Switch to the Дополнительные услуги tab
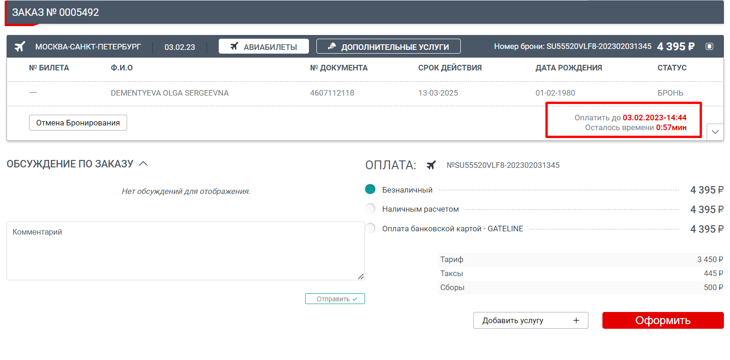730x360 pixels. [388, 47]
